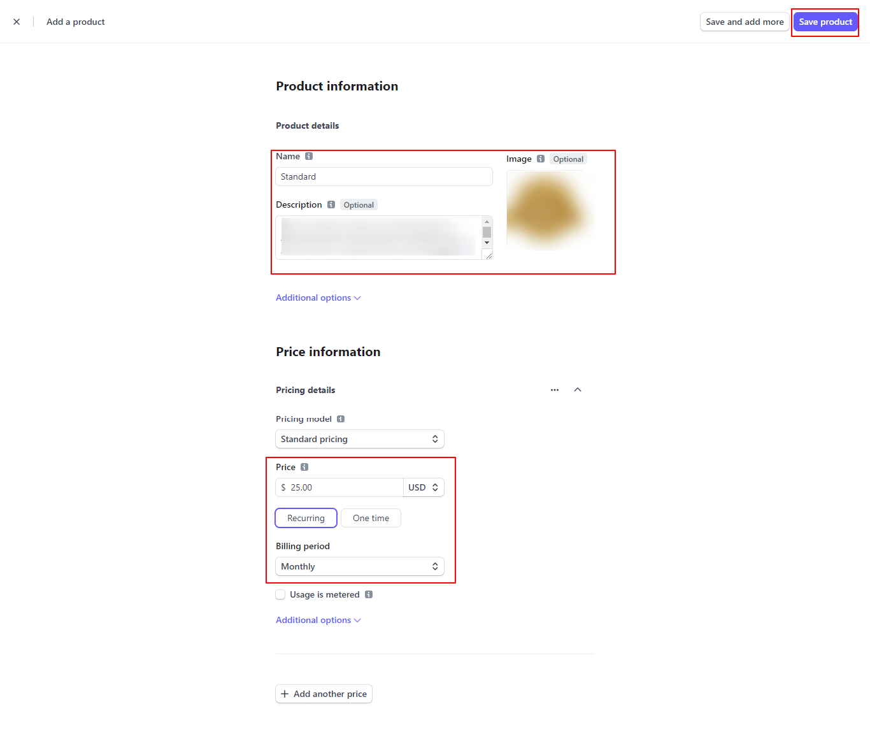Image resolution: width=870 pixels, height=746 pixels.
Task: Click the Usage is metered info icon
Action: (x=369, y=594)
